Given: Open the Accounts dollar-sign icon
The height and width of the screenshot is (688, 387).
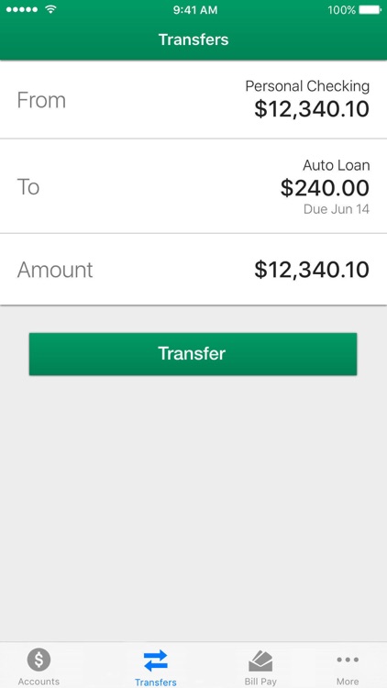Looking at the screenshot, I should click(x=39, y=660).
